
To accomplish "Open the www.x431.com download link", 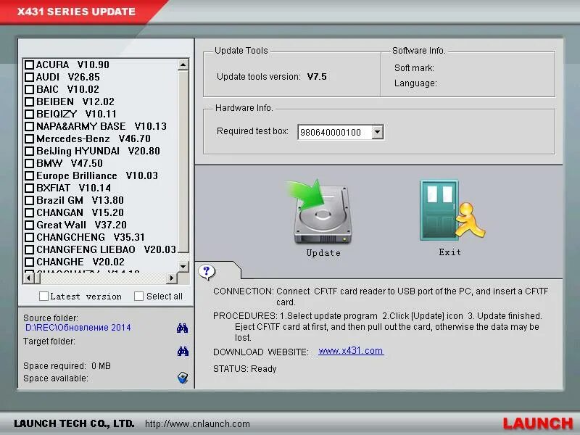I will [x=351, y=351].
